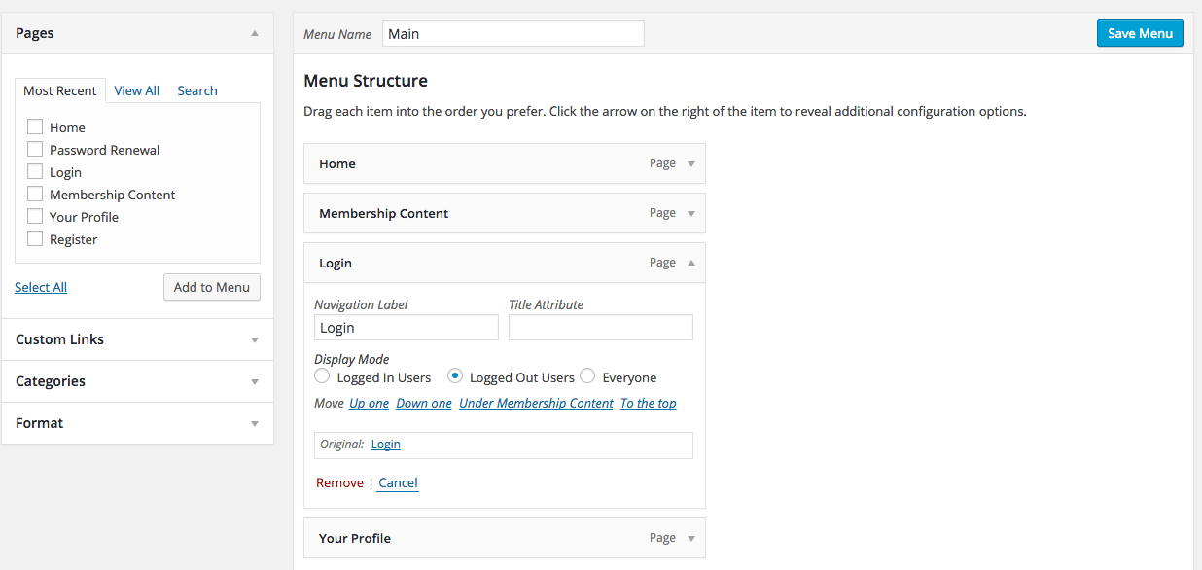Expand Your Profile menu item arrow
Viewport: 1202px width, 570px height.
click(691, 539)
